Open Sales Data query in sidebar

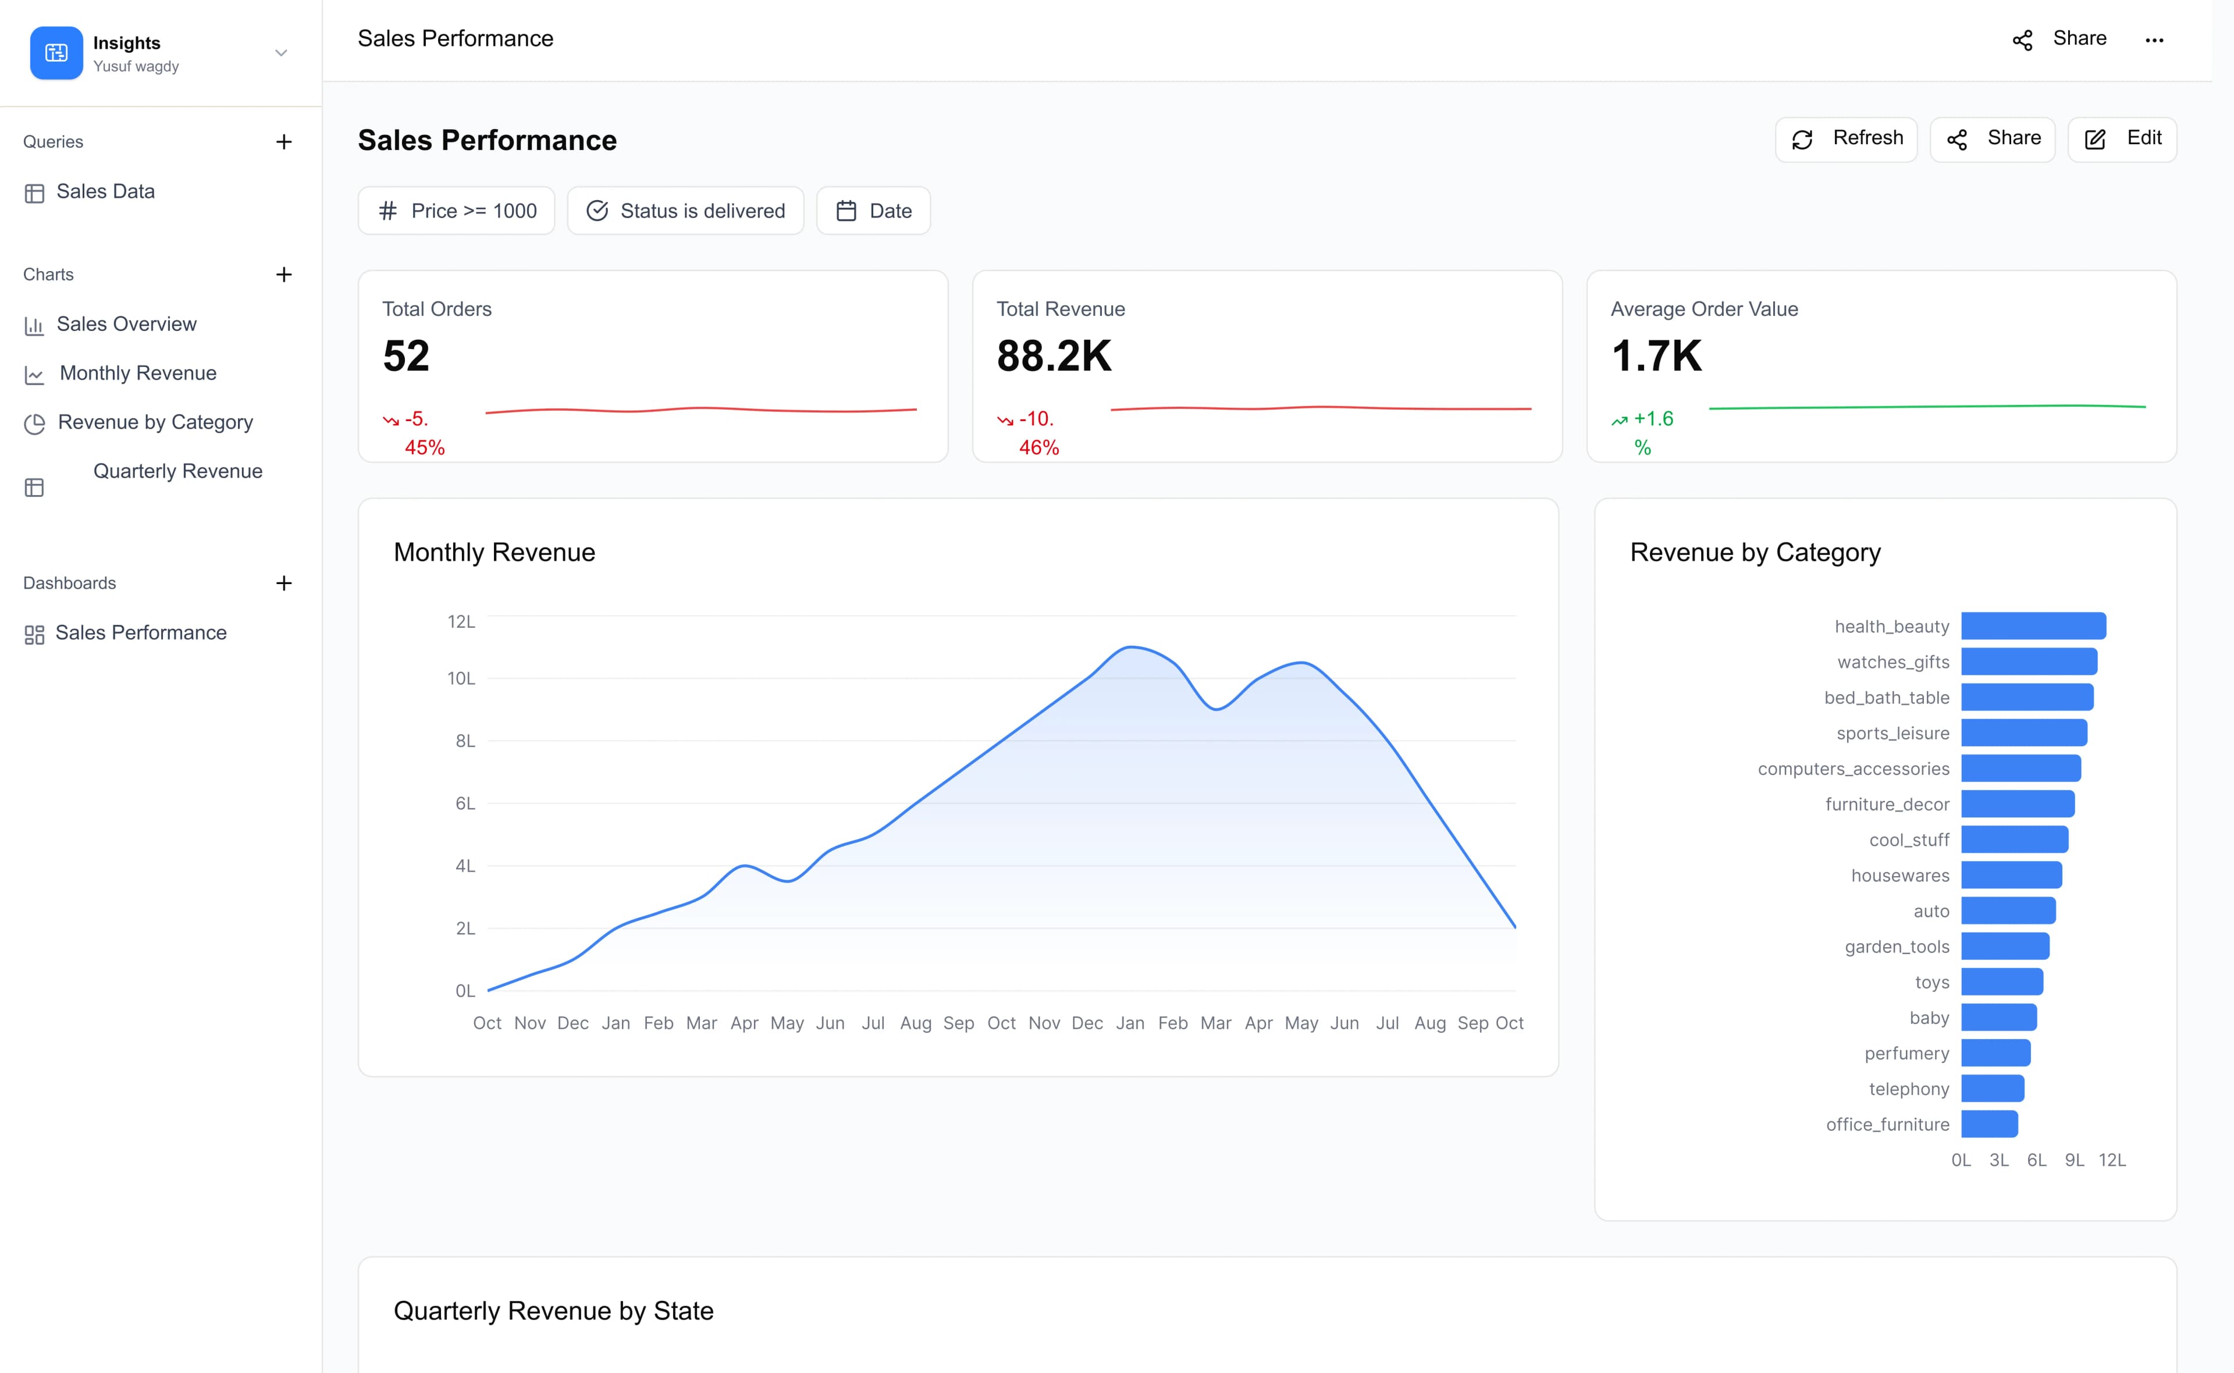coord(105,191)
